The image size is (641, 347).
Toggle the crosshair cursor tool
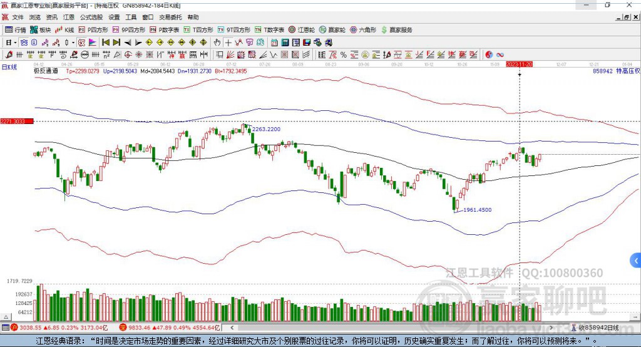(228, 43)
